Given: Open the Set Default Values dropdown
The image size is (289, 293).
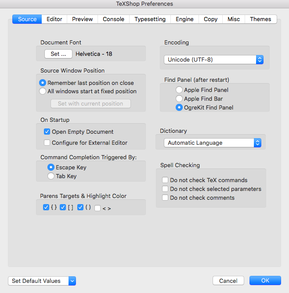Looking at the screenshot, I should [x=42, y=281].
